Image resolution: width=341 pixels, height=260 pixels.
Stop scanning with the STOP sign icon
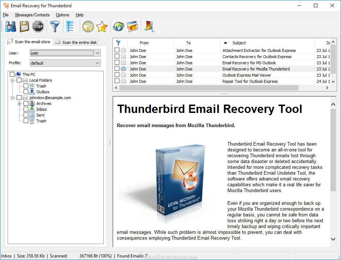coord(38,27)
